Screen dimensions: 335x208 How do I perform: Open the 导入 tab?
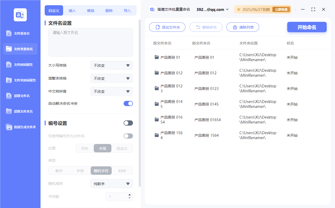point(128,10)
